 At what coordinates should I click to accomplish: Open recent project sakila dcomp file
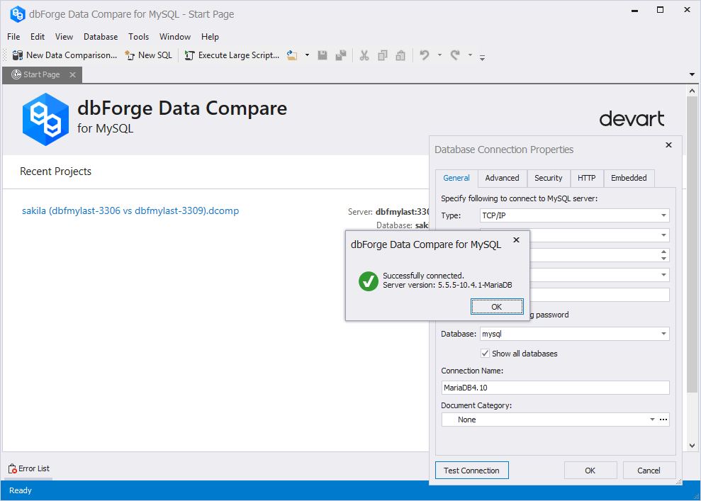pos(130,210)
